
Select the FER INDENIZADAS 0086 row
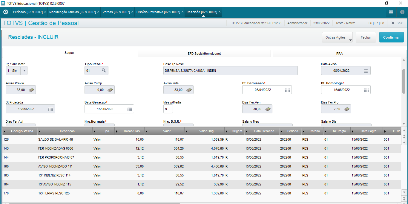click(202, 148)
